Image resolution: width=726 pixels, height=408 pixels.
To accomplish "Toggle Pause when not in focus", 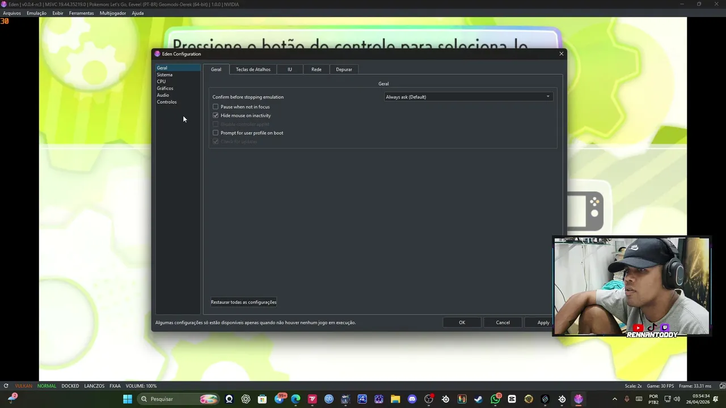I will point(216,107).
